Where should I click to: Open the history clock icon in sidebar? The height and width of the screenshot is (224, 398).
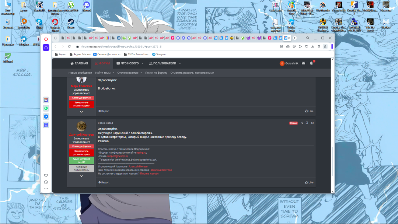pos(46,182)
